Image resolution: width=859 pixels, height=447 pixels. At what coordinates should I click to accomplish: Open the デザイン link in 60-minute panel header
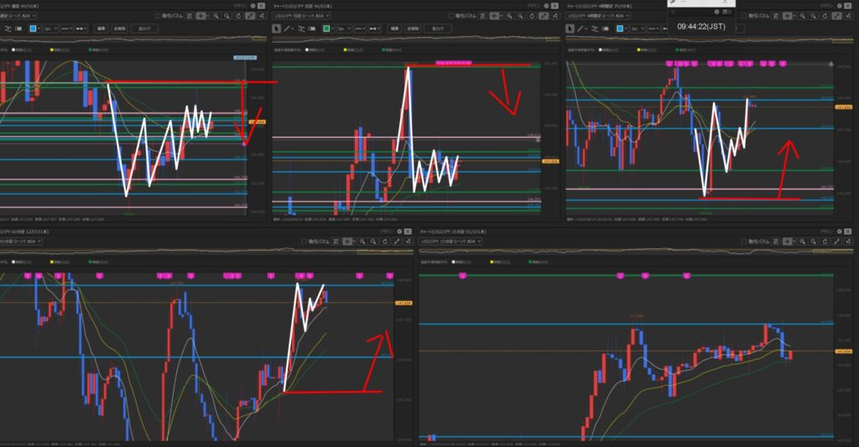tap(387, 231)
